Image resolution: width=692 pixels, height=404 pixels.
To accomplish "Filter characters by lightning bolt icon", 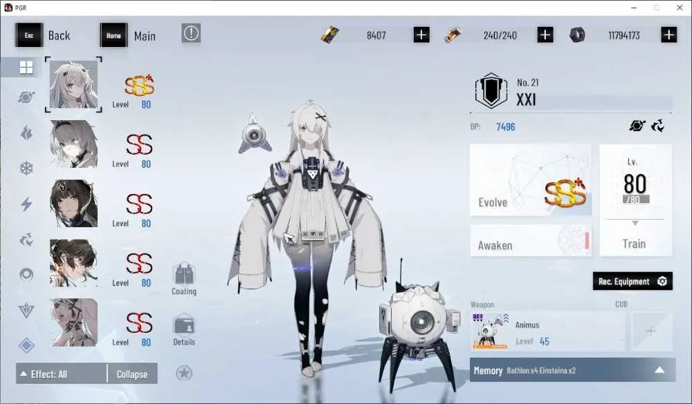I will coord(26,204).
